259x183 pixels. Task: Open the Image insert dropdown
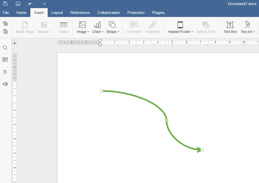pyautogui.click(x=83, y=28)
